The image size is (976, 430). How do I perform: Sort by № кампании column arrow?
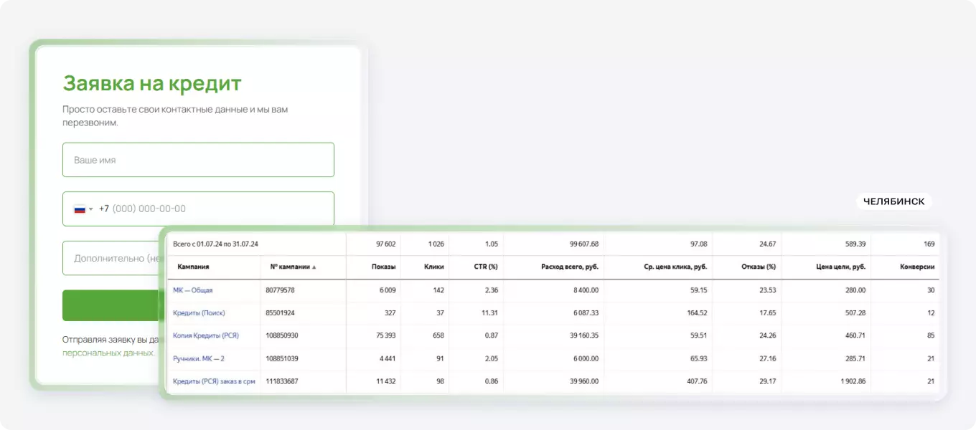314,267
